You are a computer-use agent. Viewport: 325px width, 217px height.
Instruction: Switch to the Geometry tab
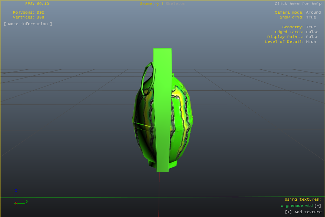click(x=149, y=4)
